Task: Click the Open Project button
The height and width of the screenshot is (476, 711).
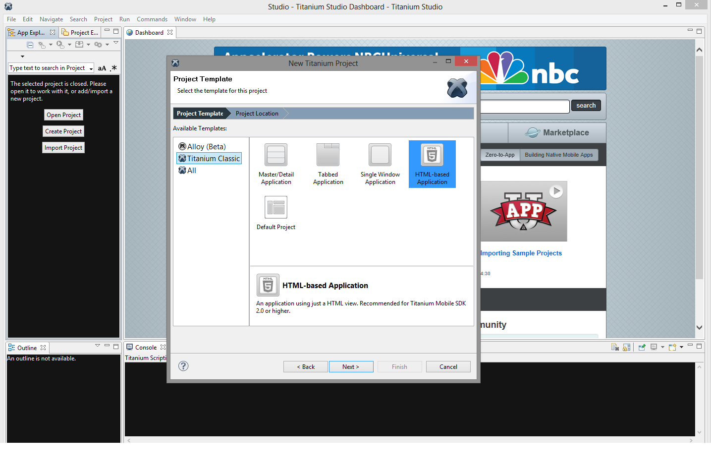Action: 63,115
